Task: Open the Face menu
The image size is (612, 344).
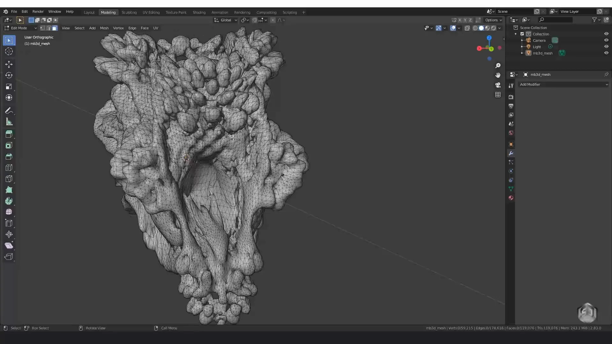Action: pos(145,28)
